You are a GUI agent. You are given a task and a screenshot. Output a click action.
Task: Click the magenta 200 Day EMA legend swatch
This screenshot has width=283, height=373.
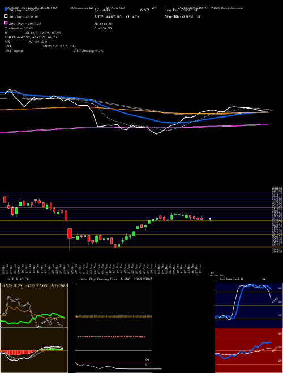(6, 23)
